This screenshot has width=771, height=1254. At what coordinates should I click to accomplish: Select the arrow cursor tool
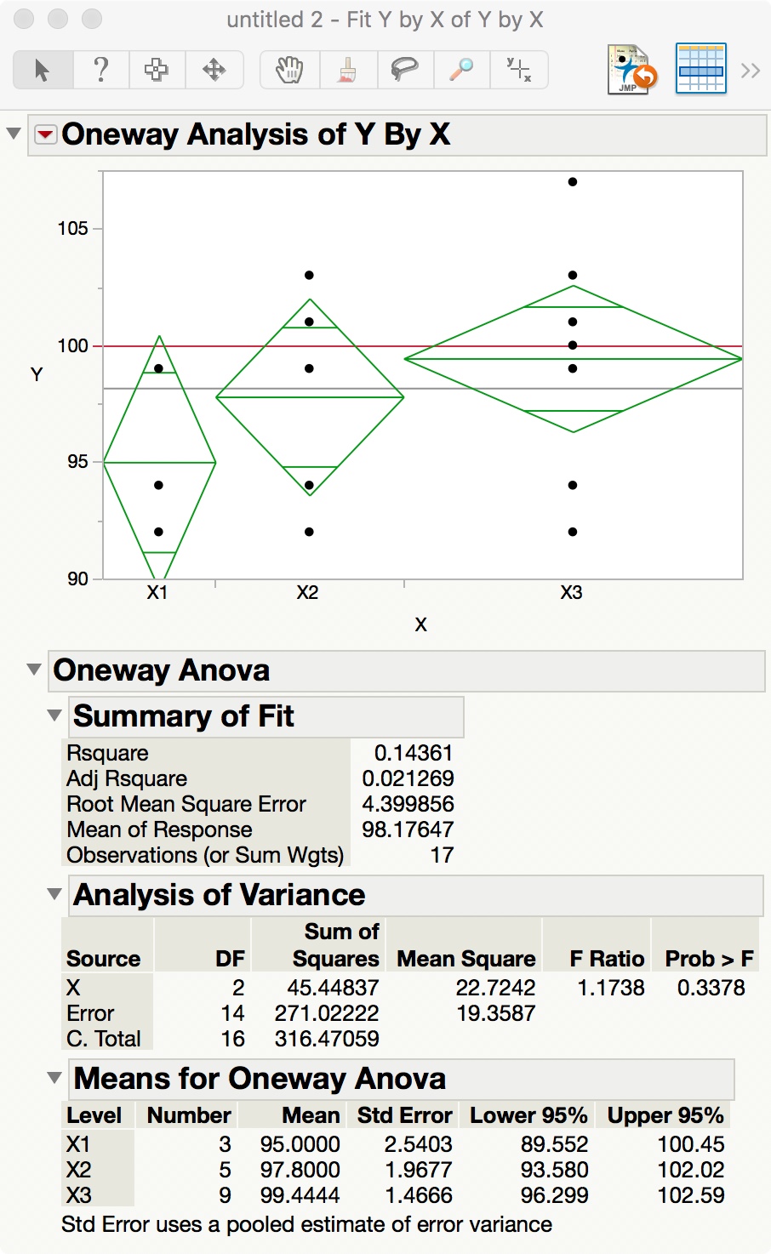click(43, 70)
